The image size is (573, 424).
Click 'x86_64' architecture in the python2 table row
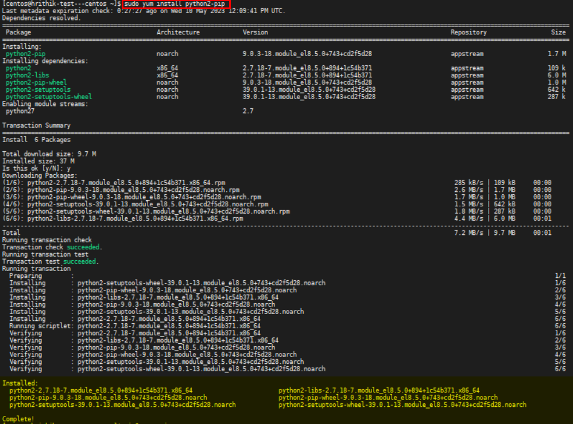[x=168, y=68]
